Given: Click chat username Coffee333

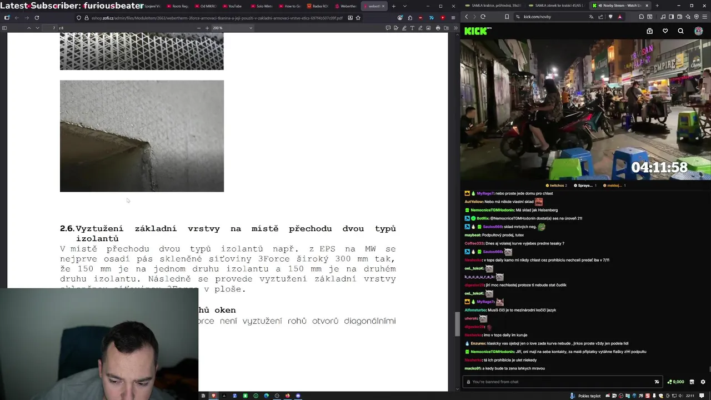Looking at the screenshot, I should point(474,243).
